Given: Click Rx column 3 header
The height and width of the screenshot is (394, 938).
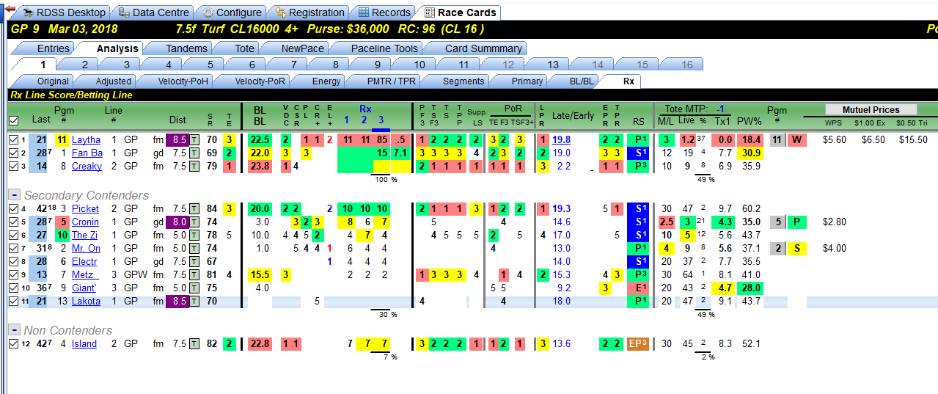Looking at the screenshot, I should coord(381,120).
